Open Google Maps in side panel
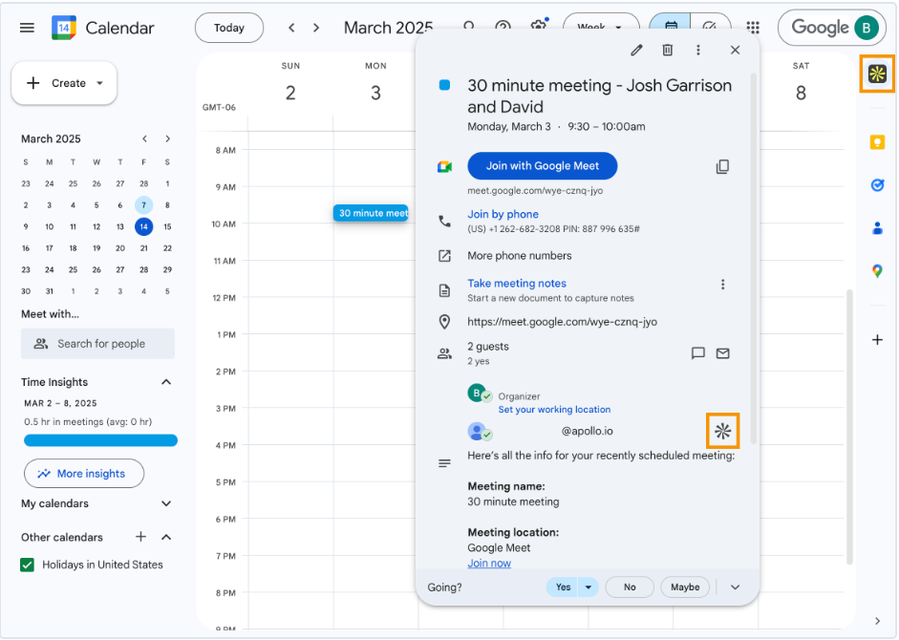Viewport: 899px width, 640px height. point(877,270)
